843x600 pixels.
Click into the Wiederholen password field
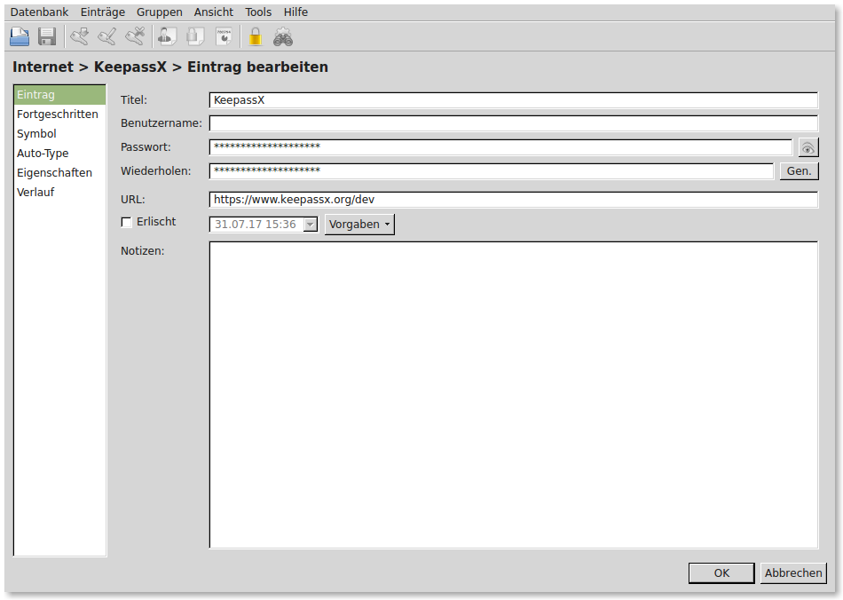[492, 171]
